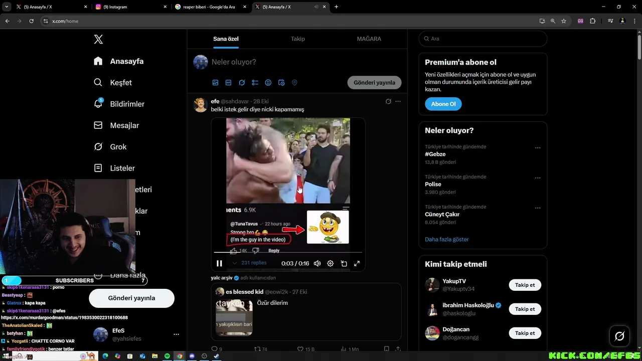Screen dimensions: 642x361
Task: Open Anasayfa from the left sidebar
Action: point(119,61)
